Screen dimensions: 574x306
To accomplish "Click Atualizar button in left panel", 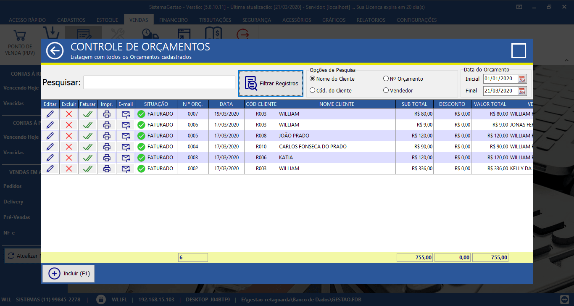I will 23,256.
